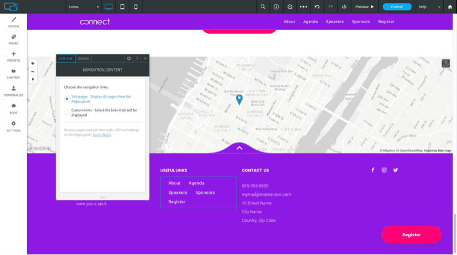Open the Widgets panel
This screenshot has width=457, height=255.
(13, 57)
